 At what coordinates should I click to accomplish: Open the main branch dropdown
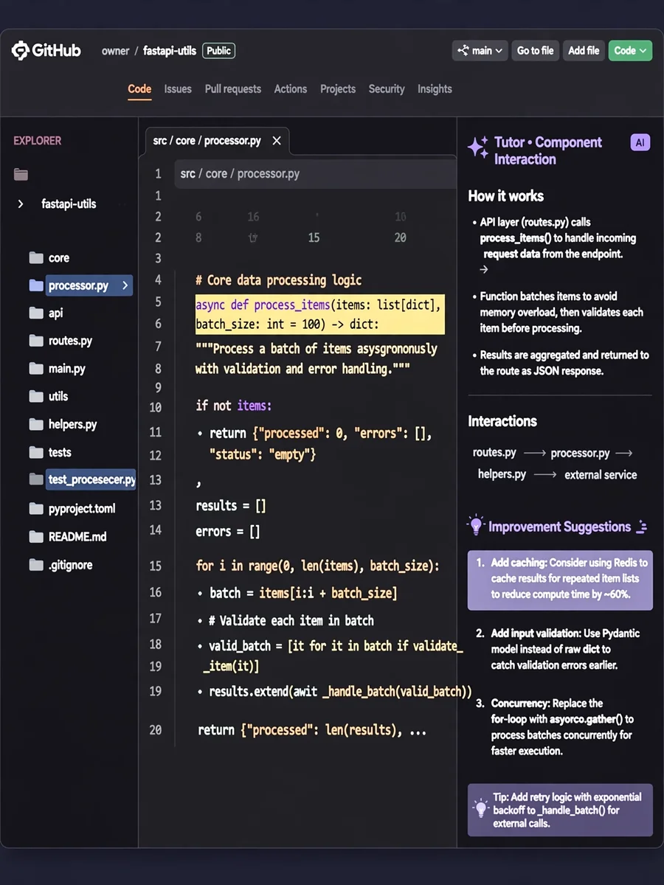click(x=480, y=51)
